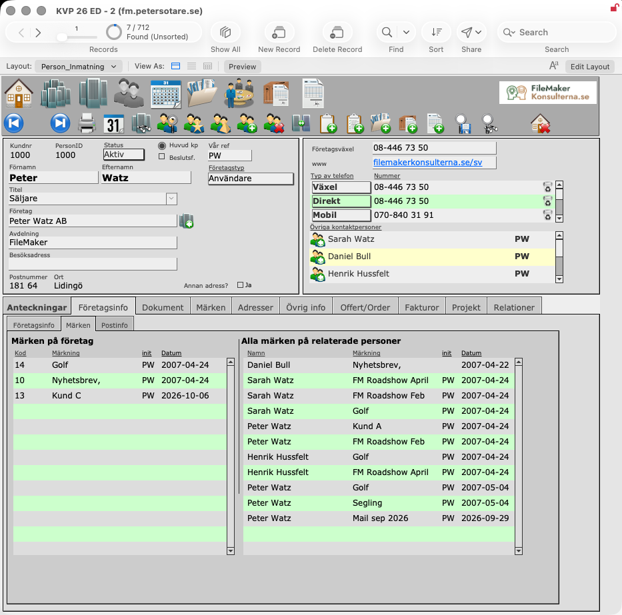The image size is (622, 615).
Task: Click the go-to-company icon beside Peter Watz AB
Action: point(187,221)
